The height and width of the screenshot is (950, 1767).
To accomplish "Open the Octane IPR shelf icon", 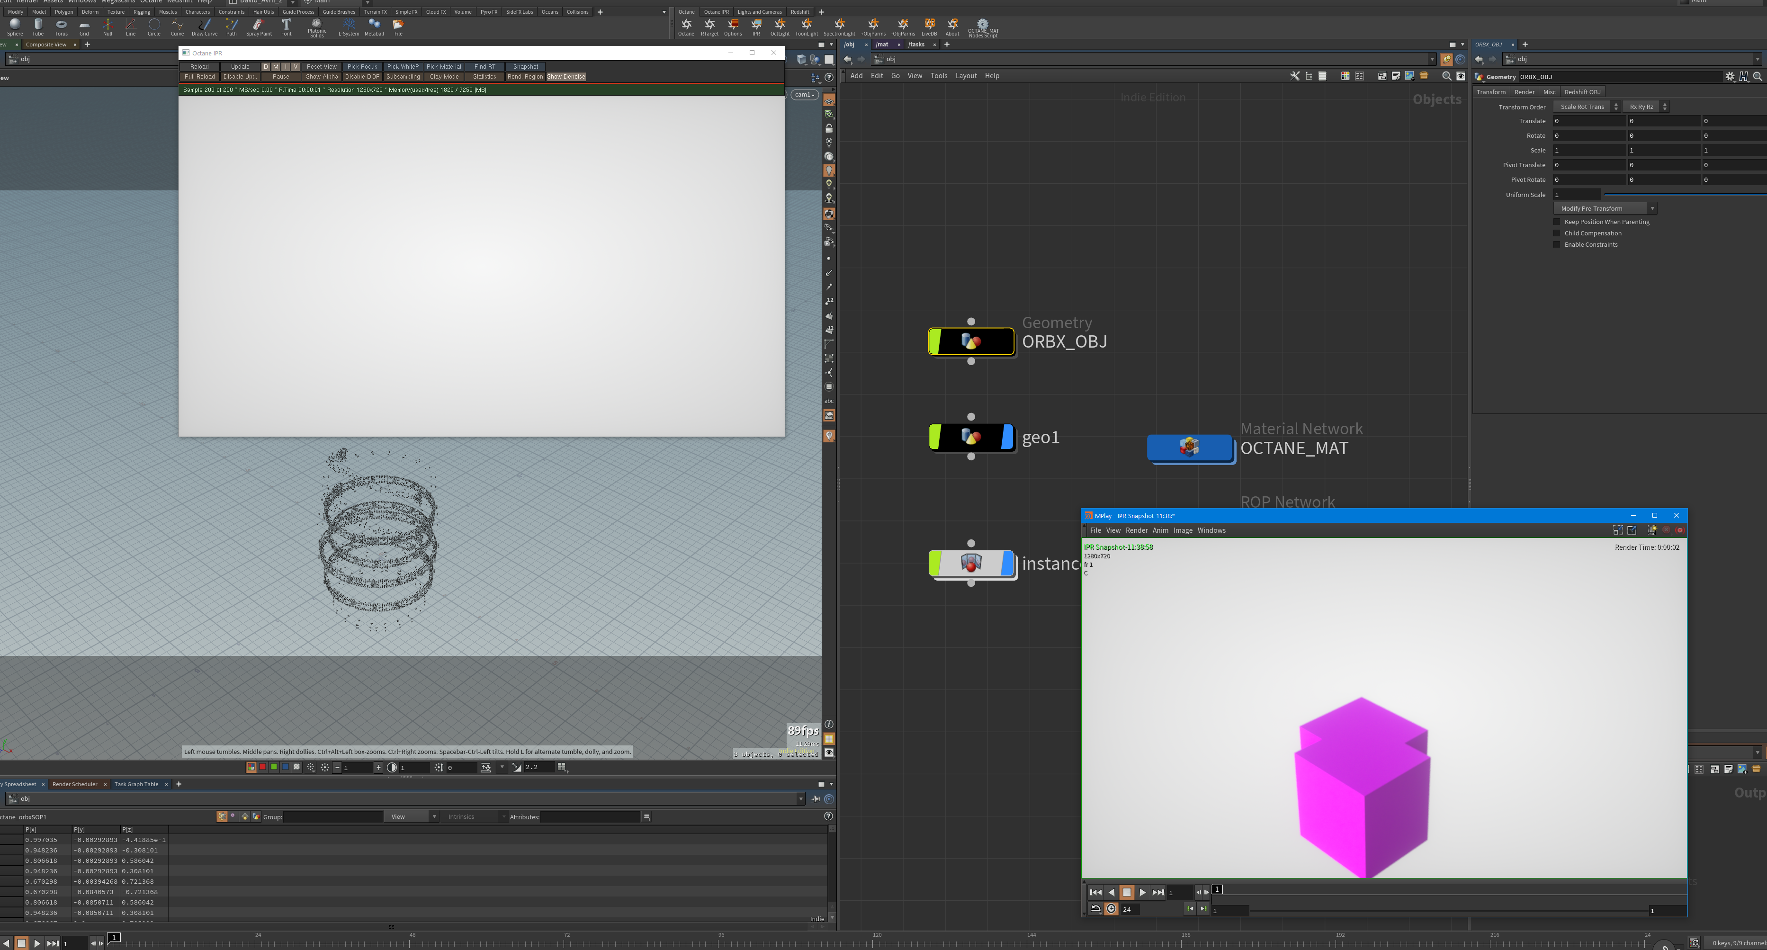I will click(x=756, y=27).
